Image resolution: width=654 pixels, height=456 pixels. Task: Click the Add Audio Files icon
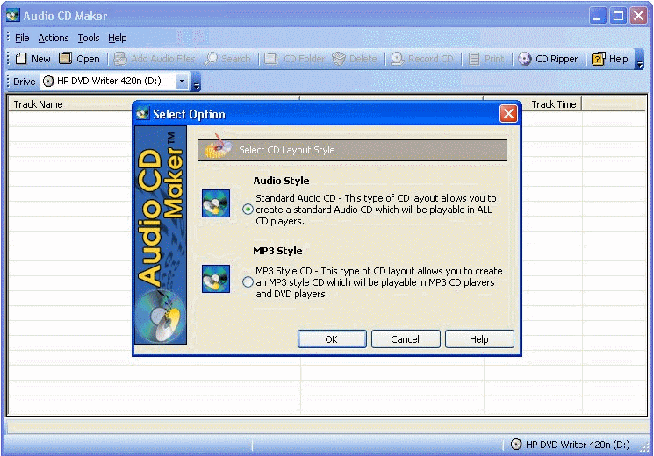(120, 59)
